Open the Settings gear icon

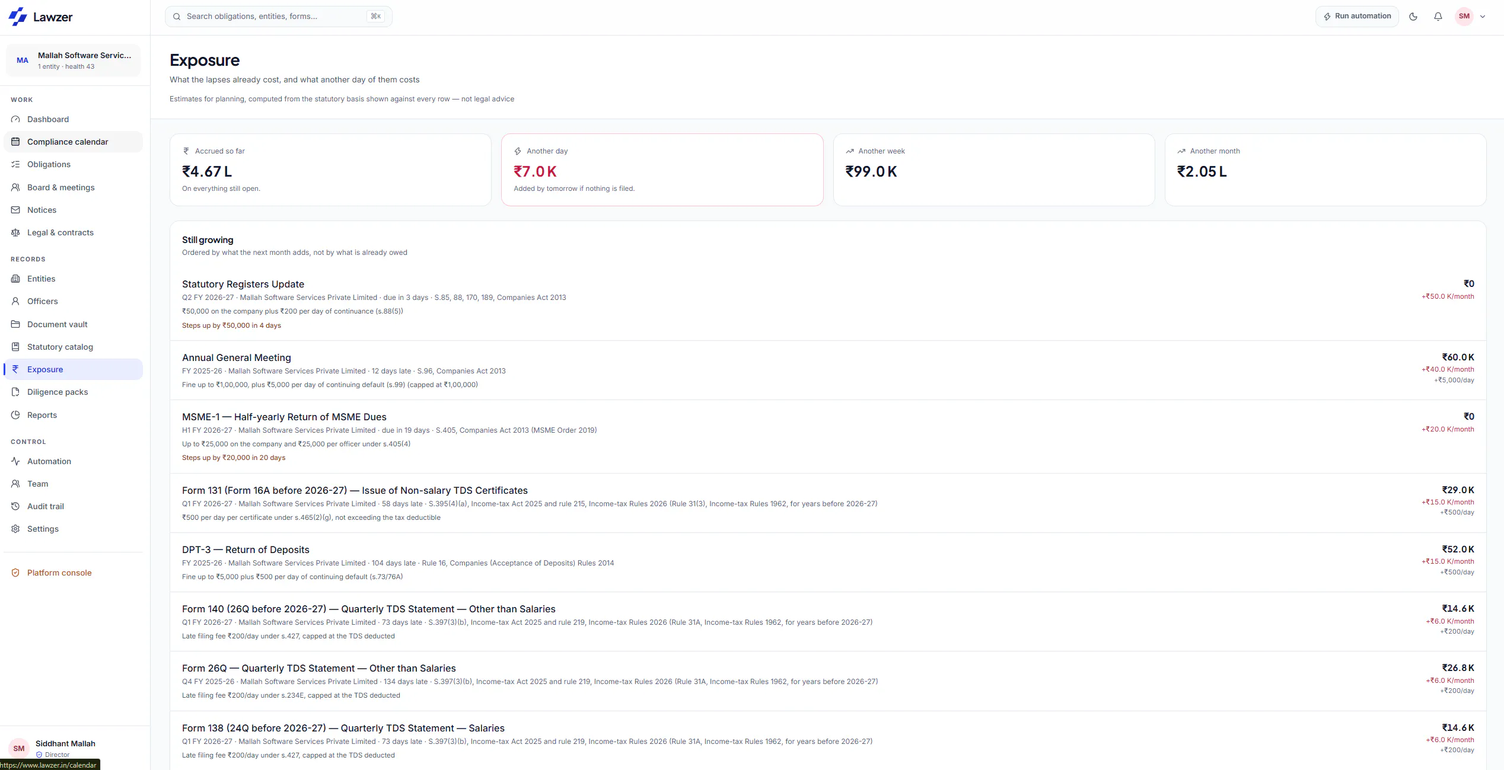[x=15, y=529]
